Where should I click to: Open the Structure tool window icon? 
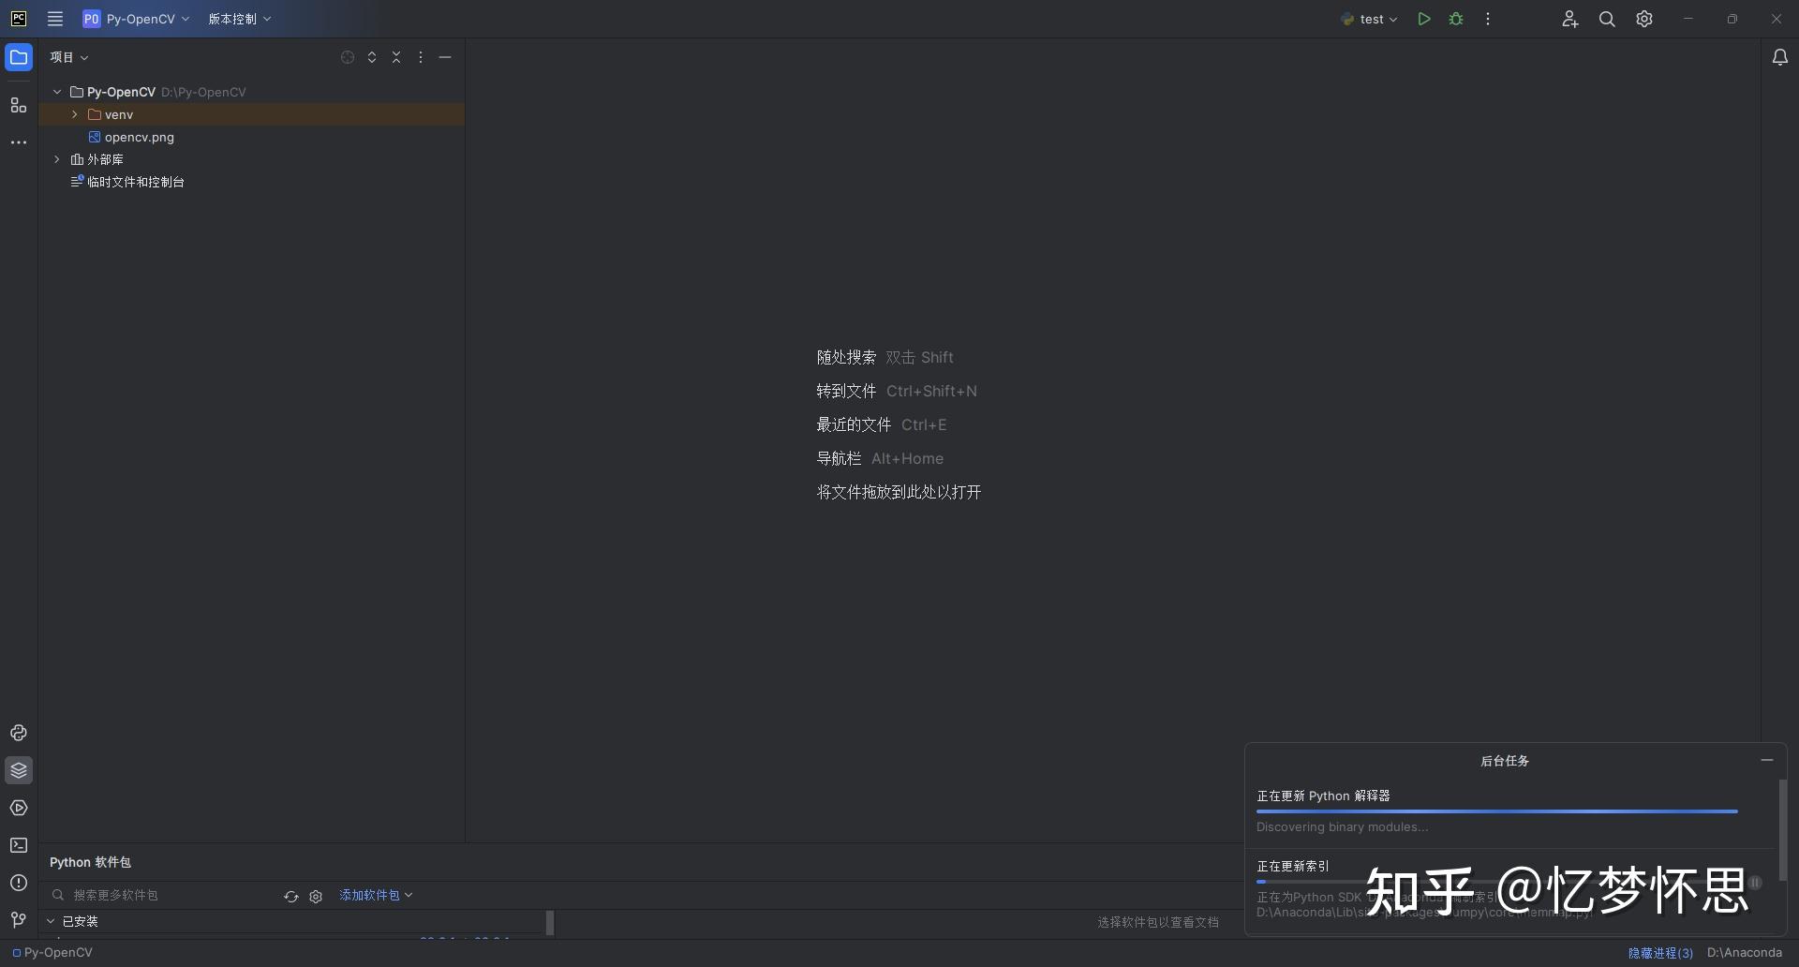click(x=19, y=105)
